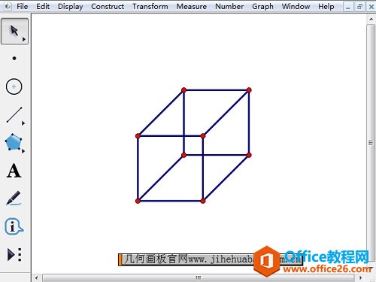Expand the Polygon tool flyout triangle
376x282 pixels.
coord(23,151)
